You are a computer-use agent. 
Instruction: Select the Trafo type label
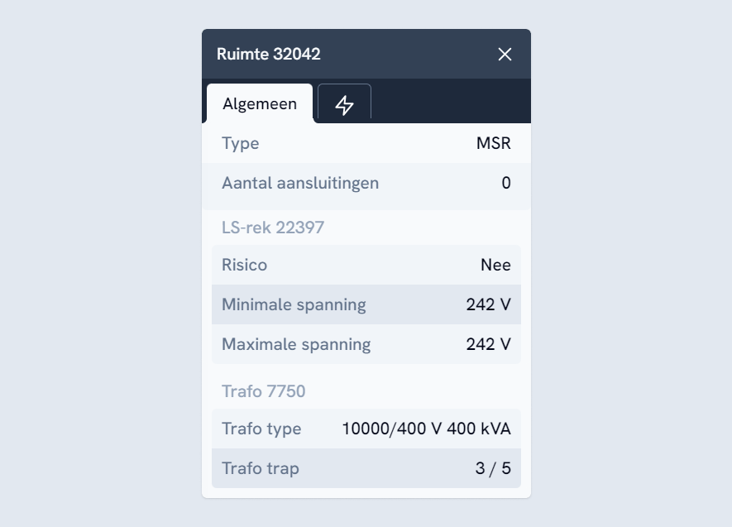click(261, 429)
